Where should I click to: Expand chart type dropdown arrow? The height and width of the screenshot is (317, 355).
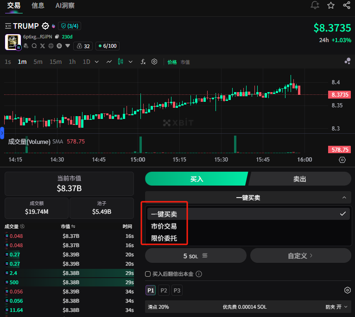tap(130, 62)
